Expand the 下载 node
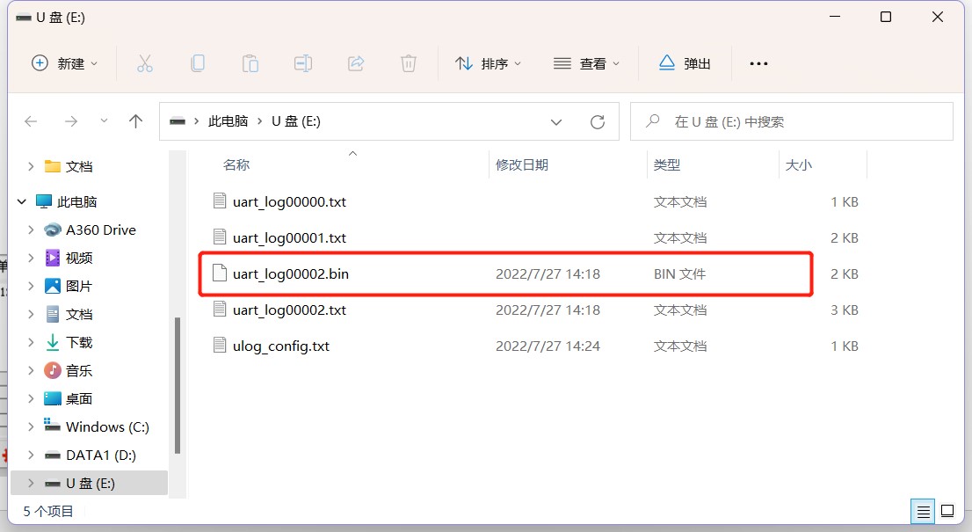 tap(31, 342)
